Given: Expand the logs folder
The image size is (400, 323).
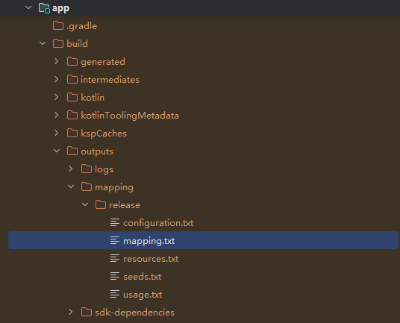Looking at the screenshot, I should [71, 169].
